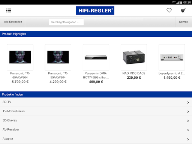Tap the battery icon in the status bar

(x=181, y=2)
